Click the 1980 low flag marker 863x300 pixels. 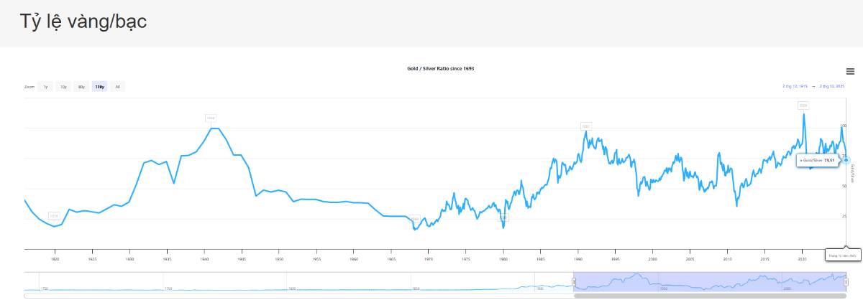coord(503,217)
